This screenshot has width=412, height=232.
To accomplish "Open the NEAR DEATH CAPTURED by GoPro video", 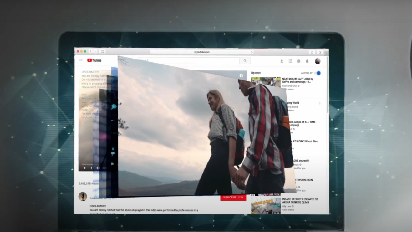I will [x=298, y=80].
